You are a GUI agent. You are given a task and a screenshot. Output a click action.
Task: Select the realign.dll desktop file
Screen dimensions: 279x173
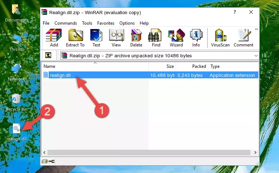click(17, 132)
